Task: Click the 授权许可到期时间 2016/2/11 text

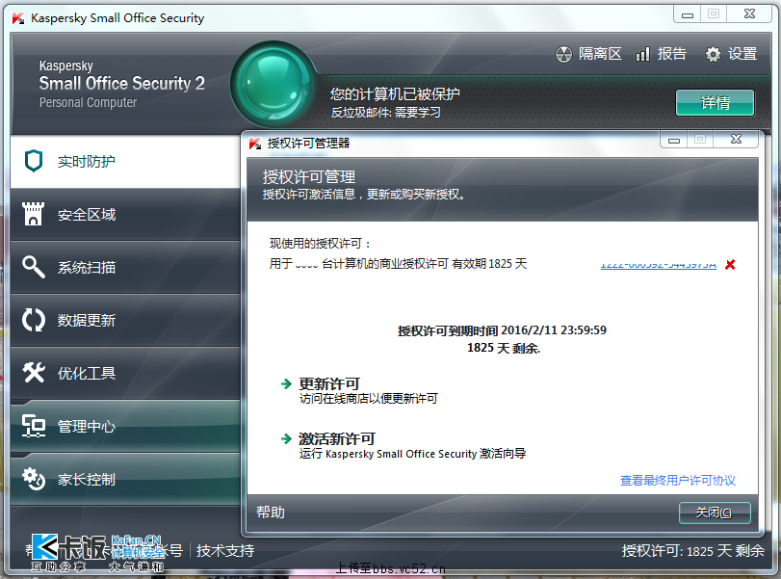Action: pos(502,330)
